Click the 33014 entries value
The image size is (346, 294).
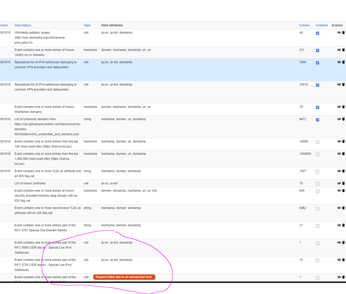click(304, 85)
